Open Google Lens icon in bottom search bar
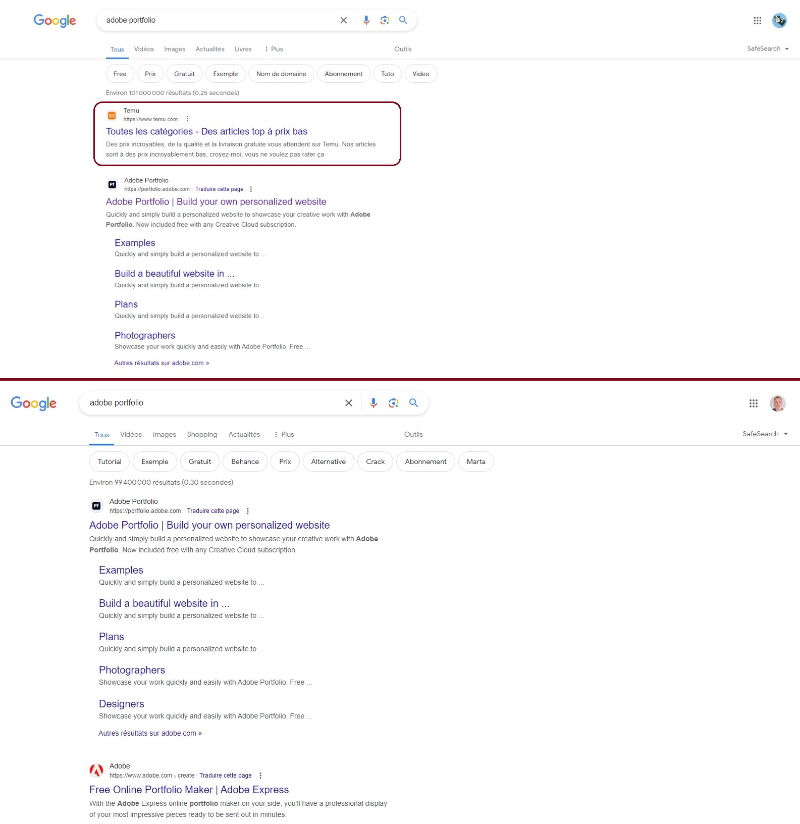This screenshot has height=824, width=800. pos(394,403)
